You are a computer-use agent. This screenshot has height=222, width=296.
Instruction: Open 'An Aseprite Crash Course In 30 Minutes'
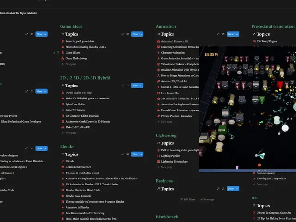(88, 121)
